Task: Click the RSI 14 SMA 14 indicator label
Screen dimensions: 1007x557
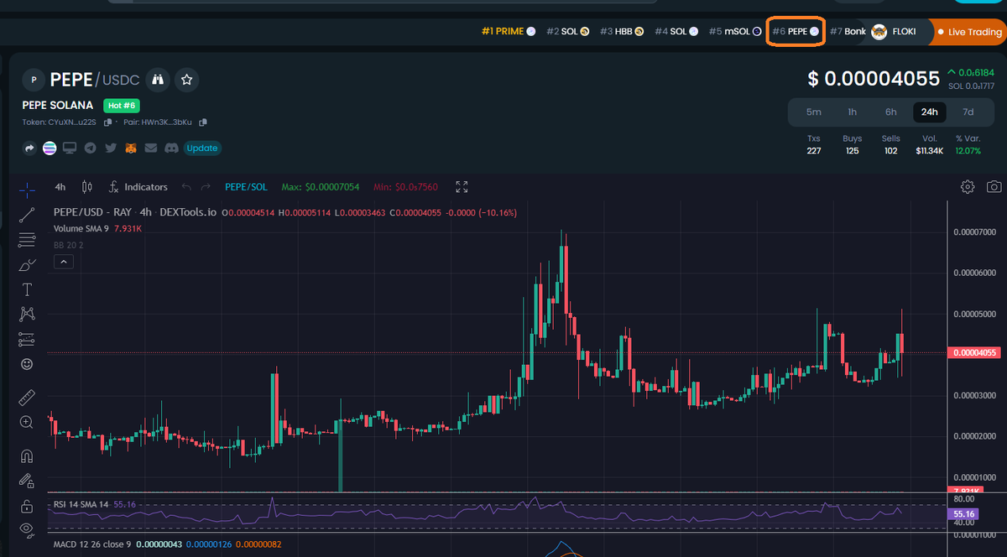Action: [x=81, y=504]
